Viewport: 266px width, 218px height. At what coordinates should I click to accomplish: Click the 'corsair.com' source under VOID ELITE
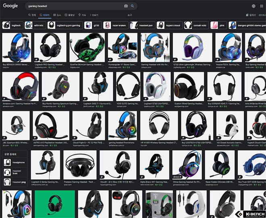[122, 106]
